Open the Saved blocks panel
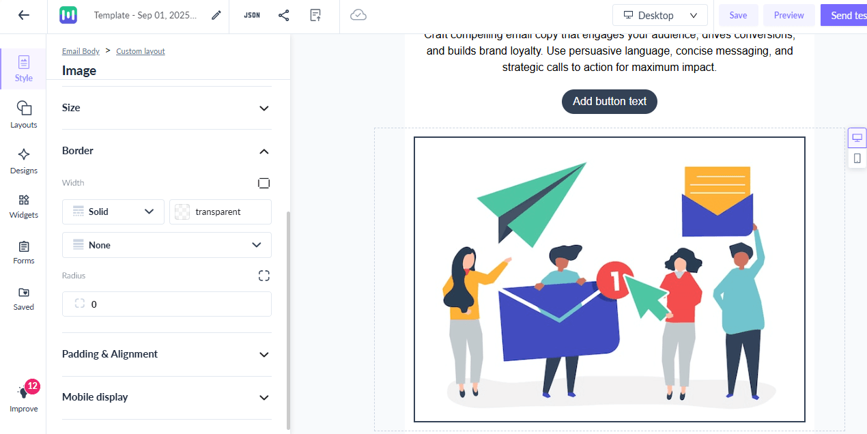 pyautogui.click(x=24, y=298)
